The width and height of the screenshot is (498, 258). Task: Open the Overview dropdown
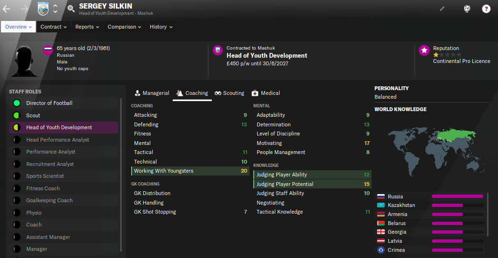click(x=19, y=27)
